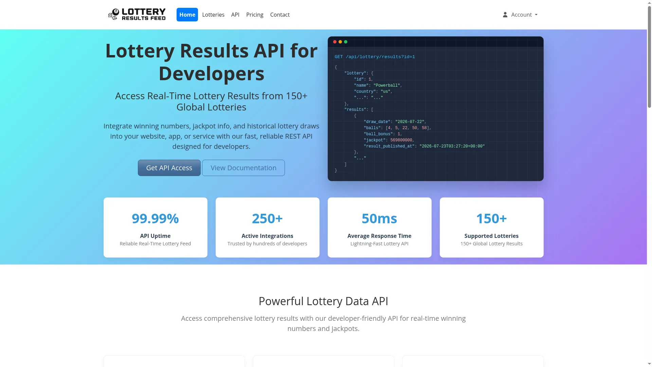Viewport: 652px width, 367px height.
Task: Click the 250+ Active Integrations card
Action: pyautogui.click(x=268, y=227)
